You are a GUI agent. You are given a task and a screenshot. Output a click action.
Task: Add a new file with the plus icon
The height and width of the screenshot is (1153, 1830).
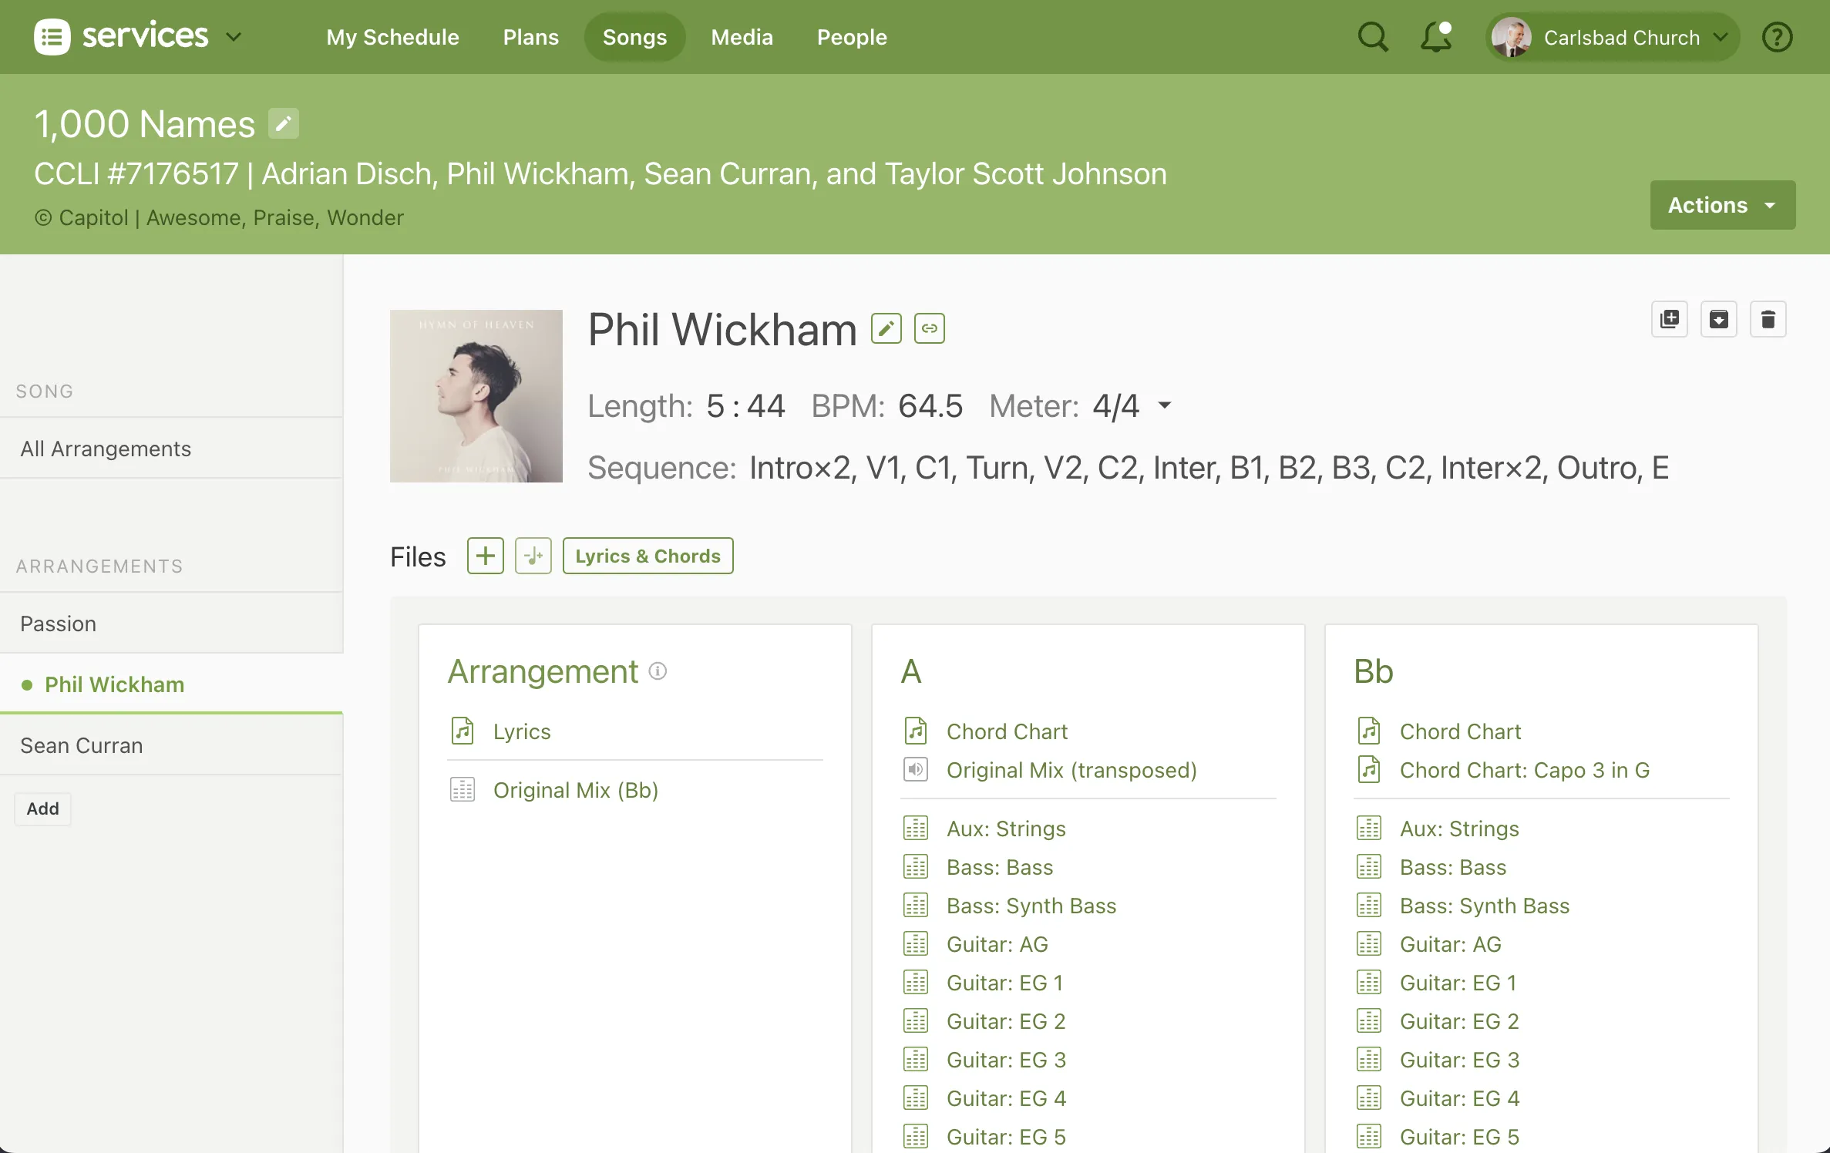[484, 555]
